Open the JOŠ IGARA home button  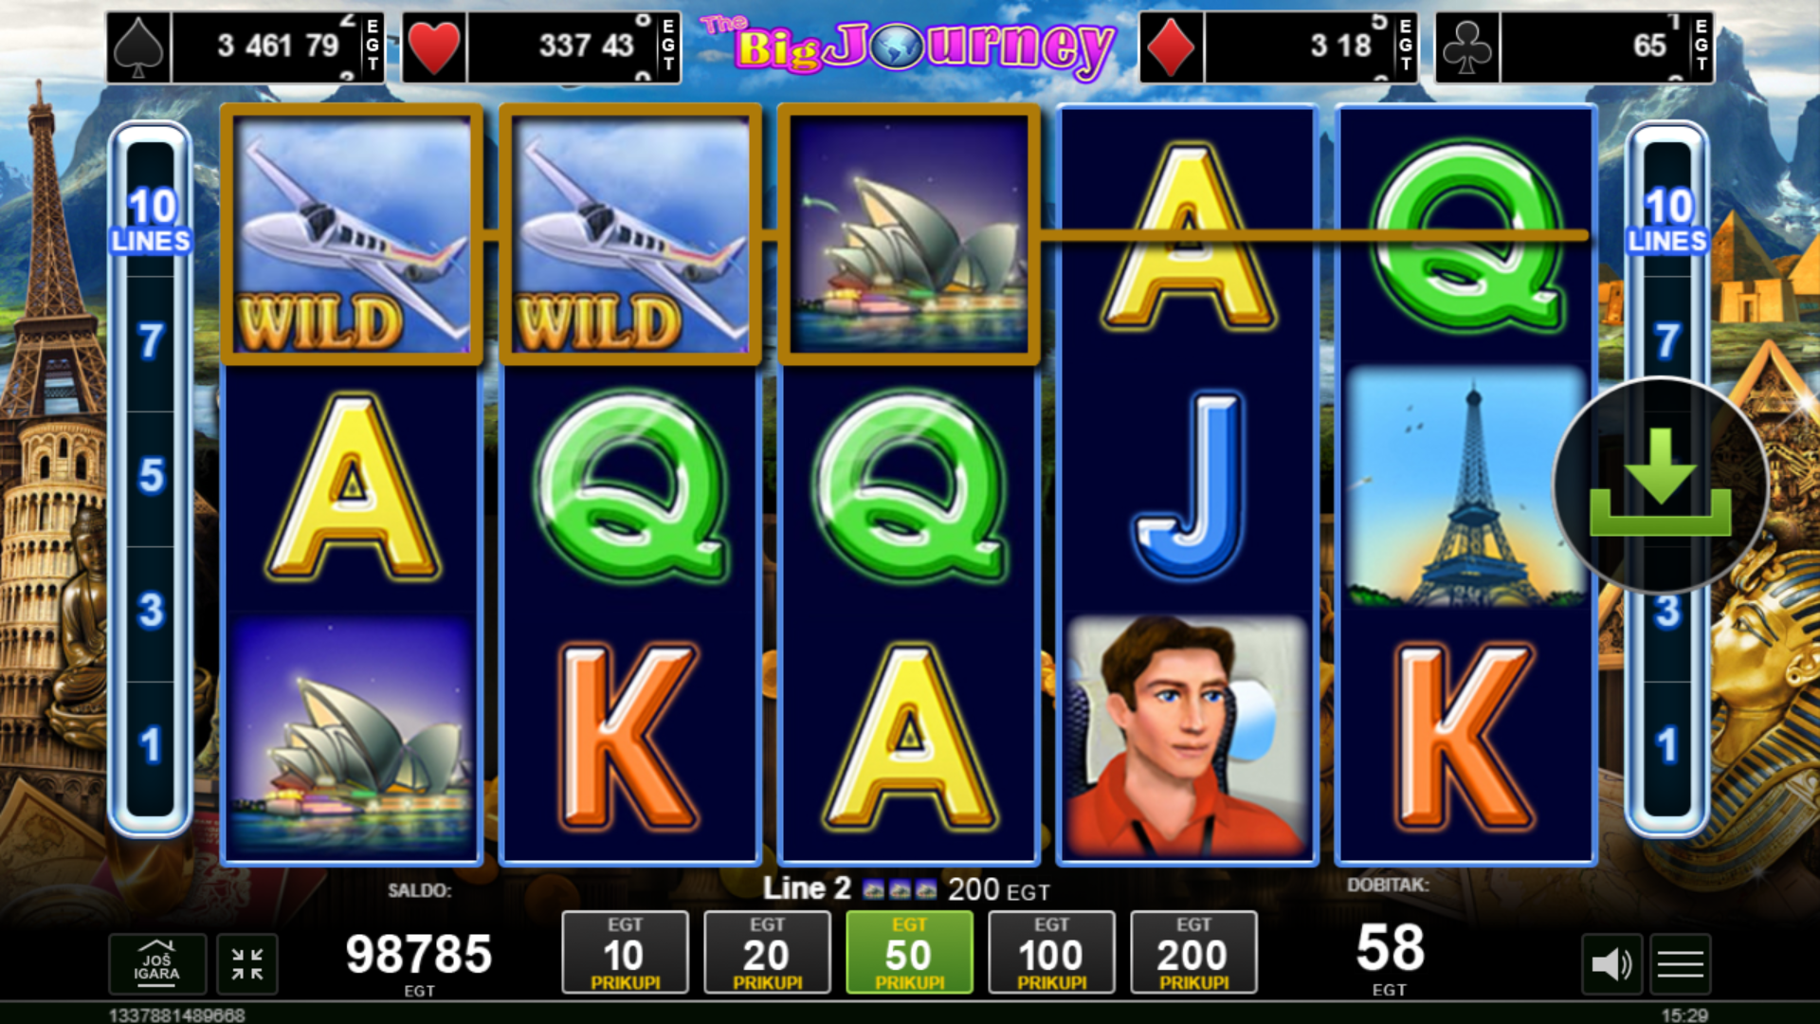pos(156,964)
